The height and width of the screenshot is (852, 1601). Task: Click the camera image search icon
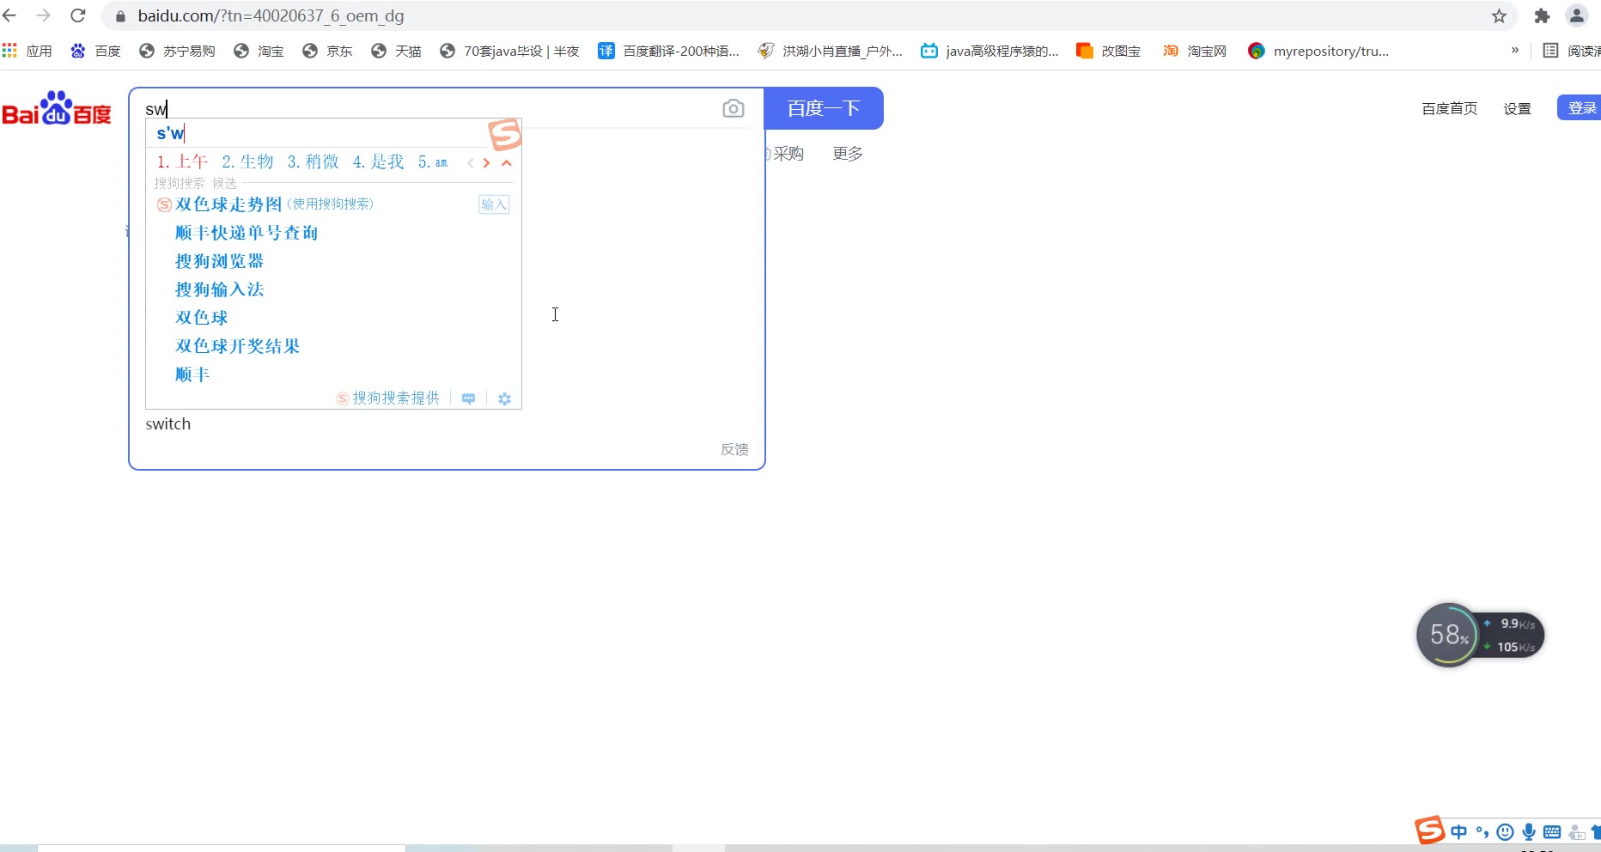(733, 108)
